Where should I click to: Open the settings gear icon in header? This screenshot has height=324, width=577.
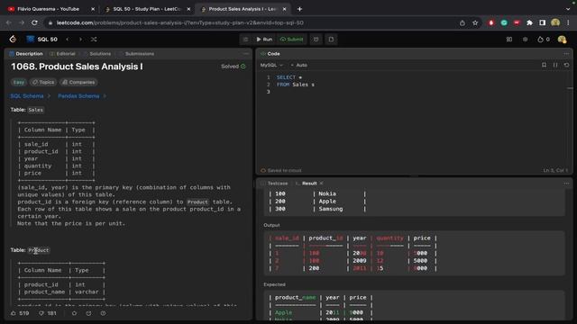click(525, 39)
